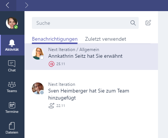Screen dimensions: 168x138
Task: Open your profile picture menu
Action: coord(12,23)
